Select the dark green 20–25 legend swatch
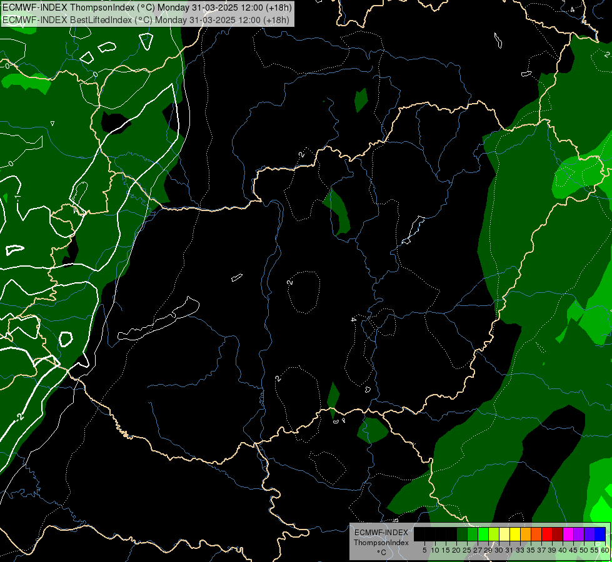This screenshot has width=612, height=562. pos(462,534)
